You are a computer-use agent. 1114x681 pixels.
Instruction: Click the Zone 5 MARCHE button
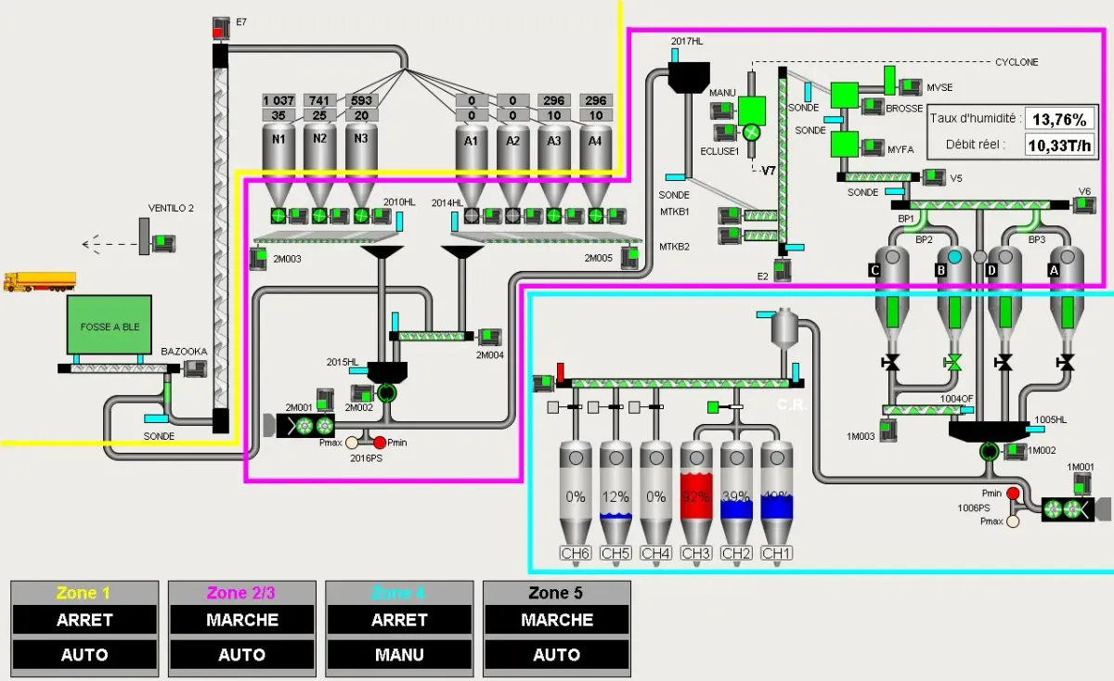(x=557, y=620)
